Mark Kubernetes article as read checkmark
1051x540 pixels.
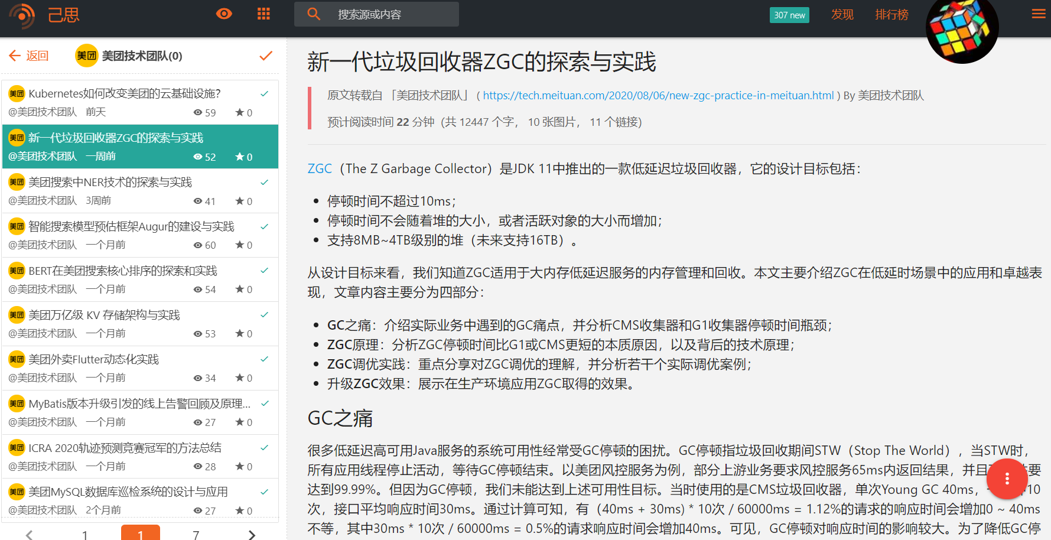(265, 93)
